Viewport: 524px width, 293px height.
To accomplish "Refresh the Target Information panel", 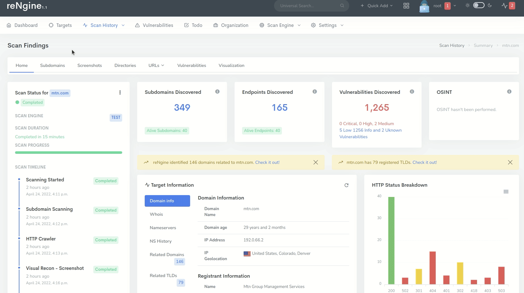I will (x=346, y=185).
